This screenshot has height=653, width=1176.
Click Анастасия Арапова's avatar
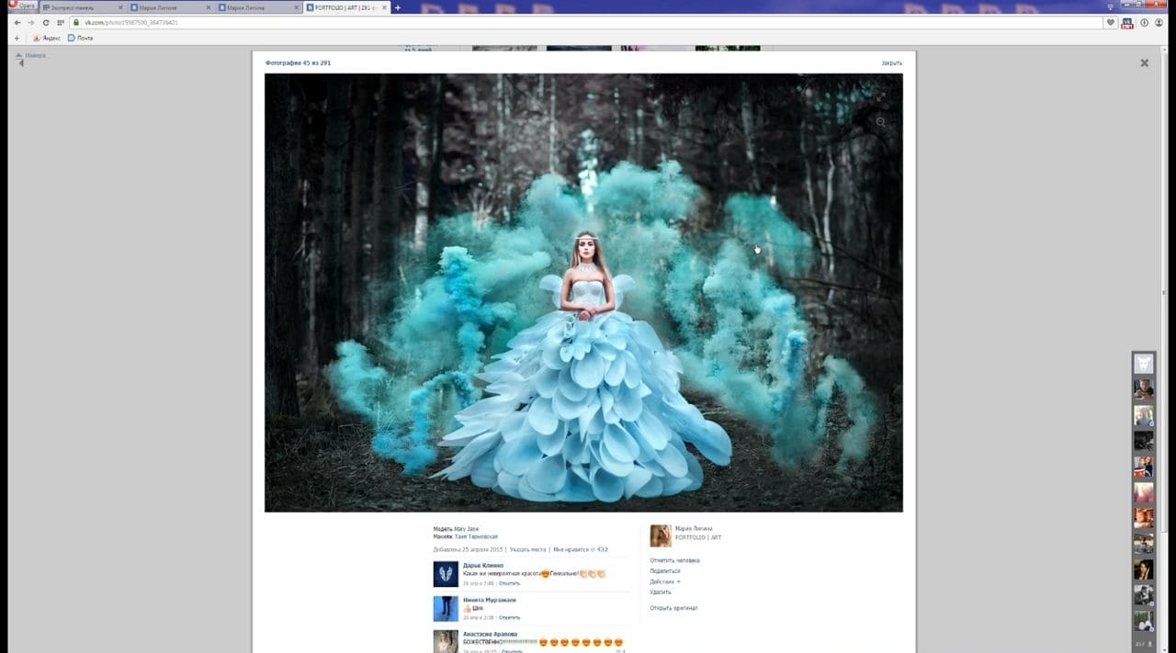(446, 641)
